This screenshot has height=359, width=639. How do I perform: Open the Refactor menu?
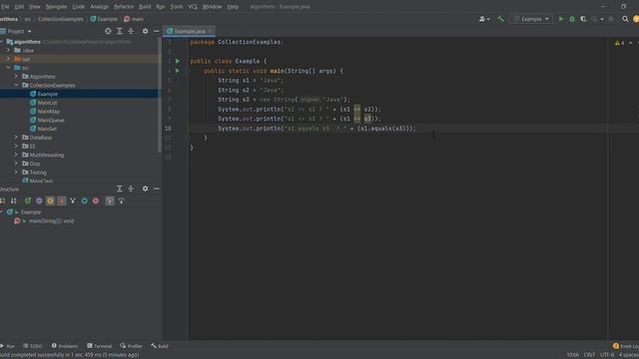coord(124,7)
